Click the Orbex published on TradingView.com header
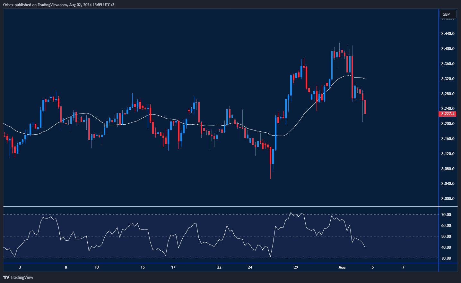This screenshot has height=283, width=461. click(59, 4)
